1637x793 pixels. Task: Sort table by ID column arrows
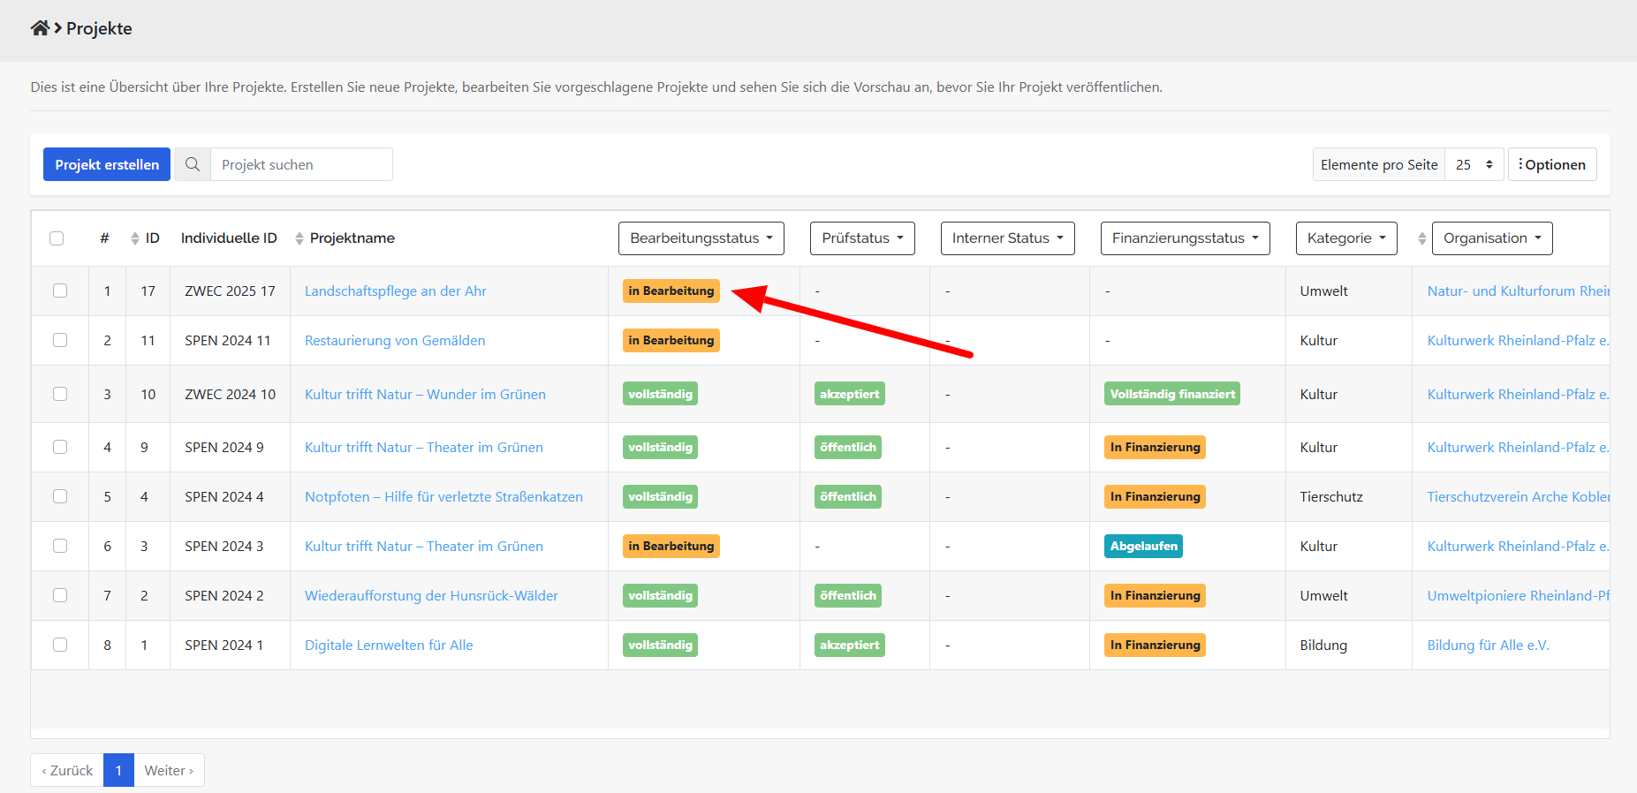click(135, 238)
